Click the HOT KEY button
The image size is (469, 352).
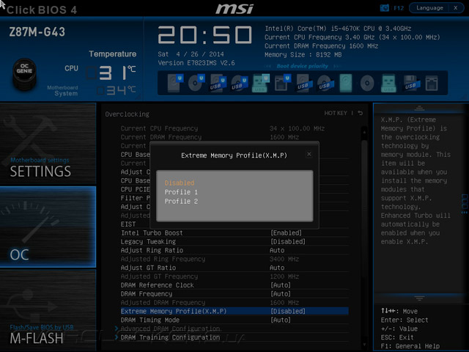(336, 113)
